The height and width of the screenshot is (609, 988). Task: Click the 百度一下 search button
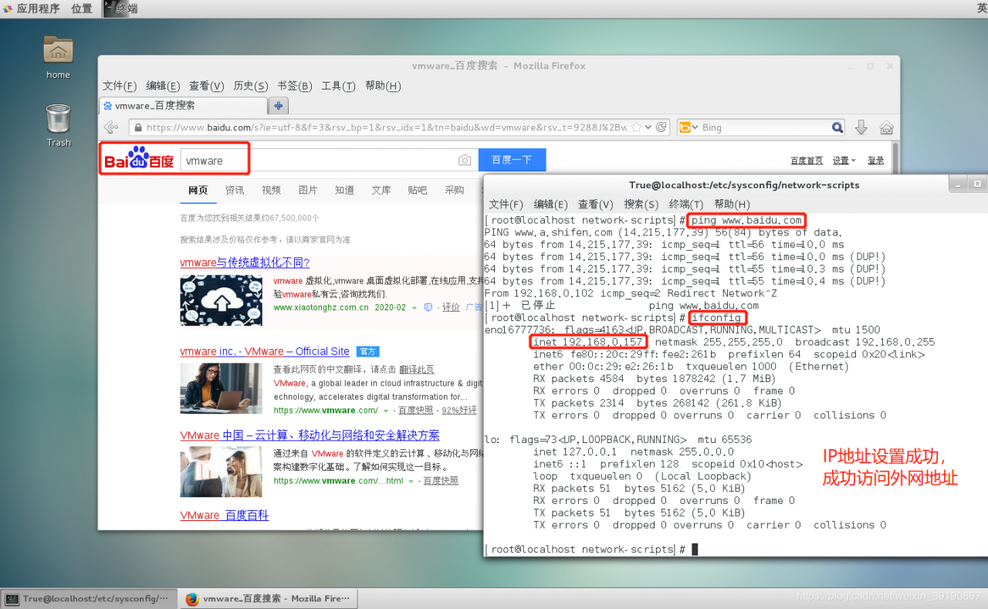click(x=513, y=160)
